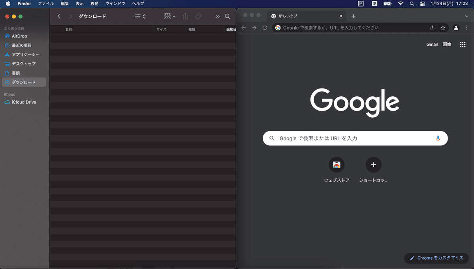The width and height of the screenshot is (474, 269).
Task: Select 書類 in Finder sidebar
Action: [24, 73]
